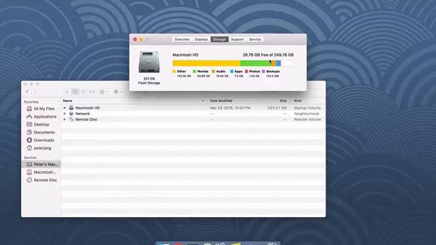Viewport: 436px width, 245px height.
Task: Open Applications in Finder sidebar
Action: point(41,116)
